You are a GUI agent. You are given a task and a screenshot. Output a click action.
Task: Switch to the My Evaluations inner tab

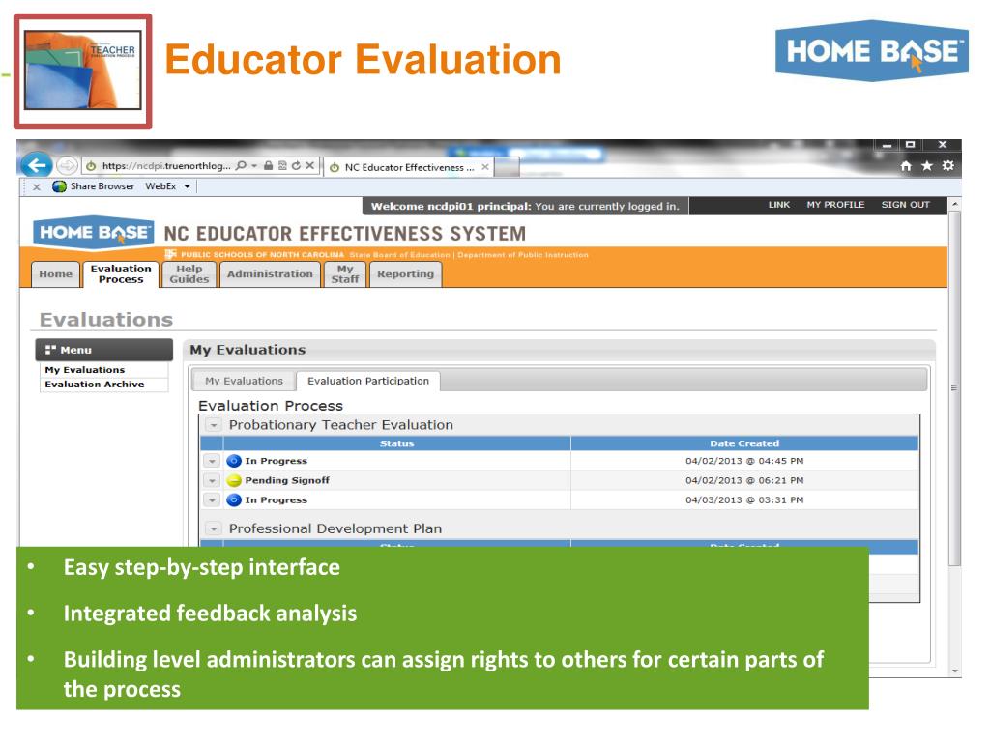pyautogui.click(x=244, y=381)
